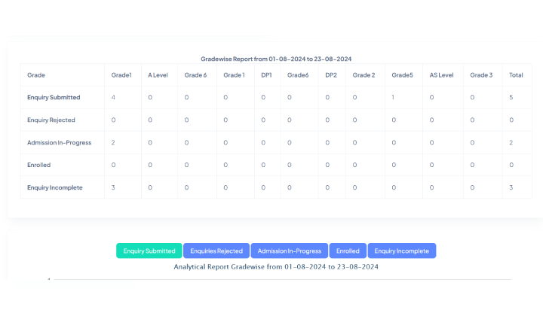Click the DP2 column header
543x316 pixels.
[331, 75]
